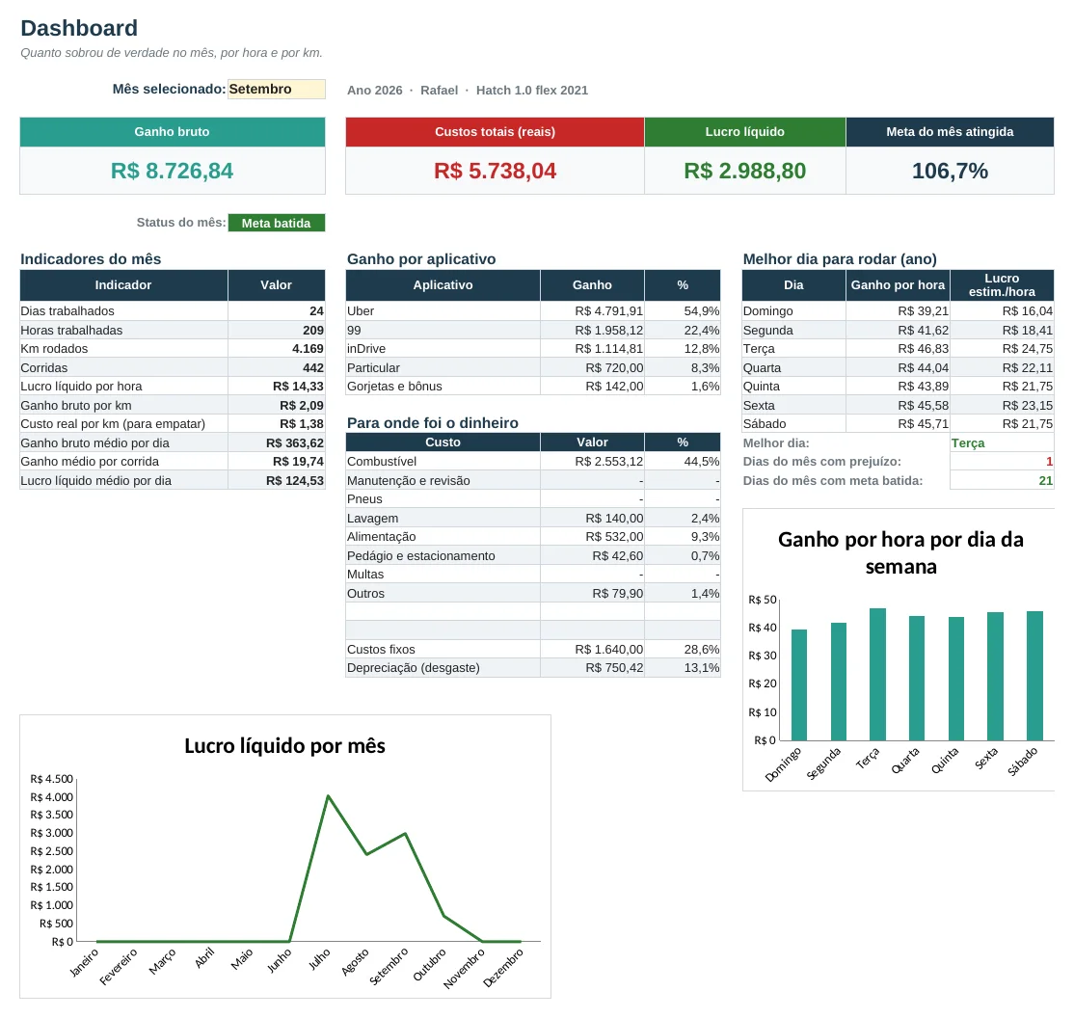Select Lucro líquido médio por dia value
Screen dimensions: 1074x1018
tap(276, 481)
